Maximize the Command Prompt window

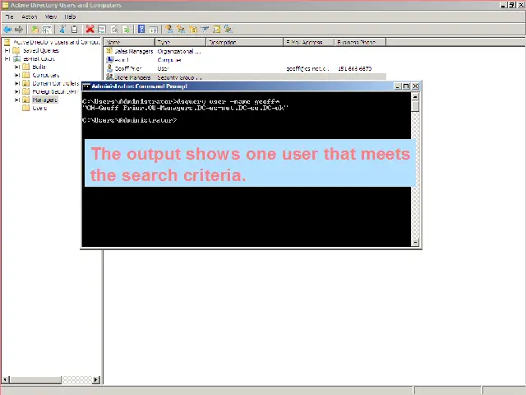(406, 86)
